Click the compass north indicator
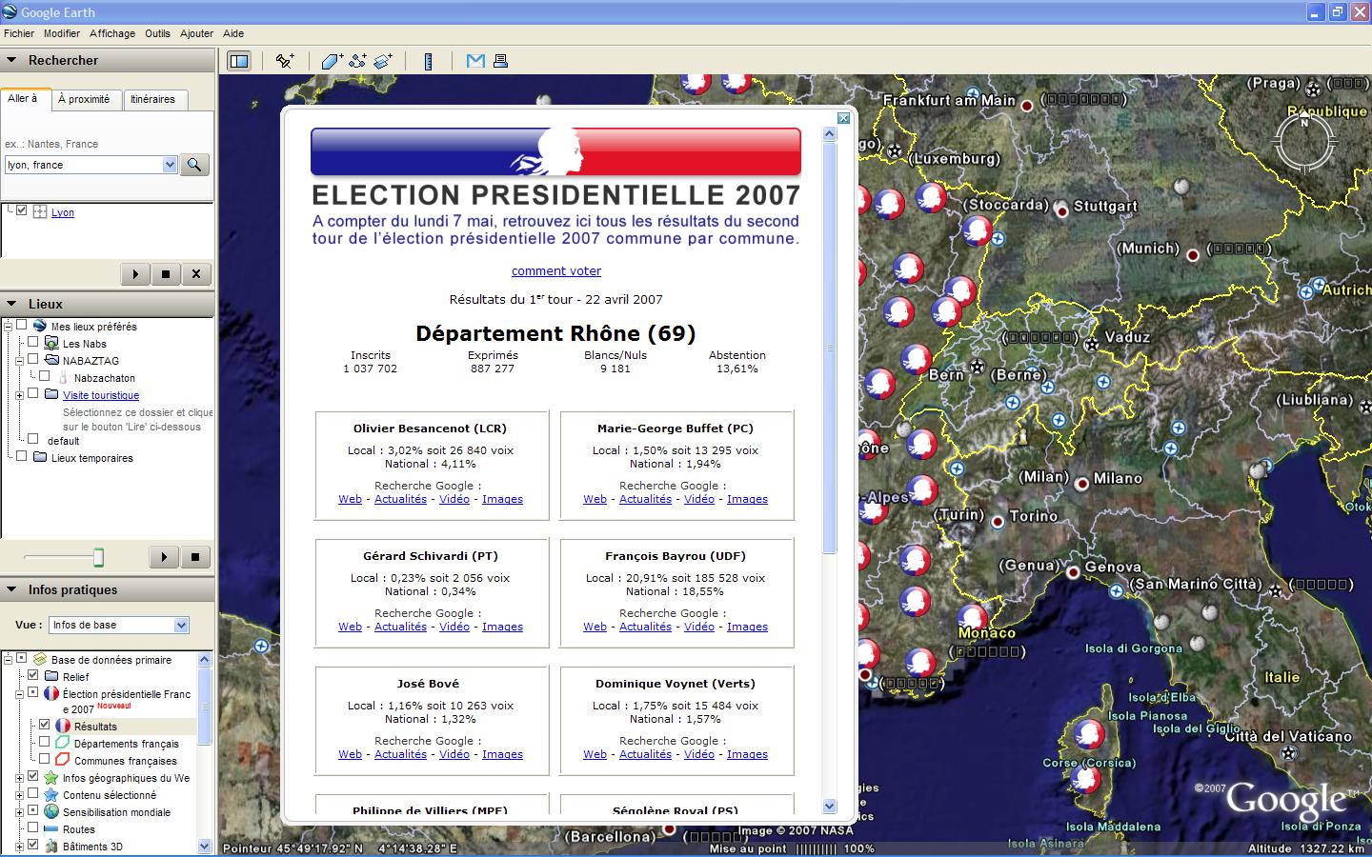1372x857 pixels. 1305,121
